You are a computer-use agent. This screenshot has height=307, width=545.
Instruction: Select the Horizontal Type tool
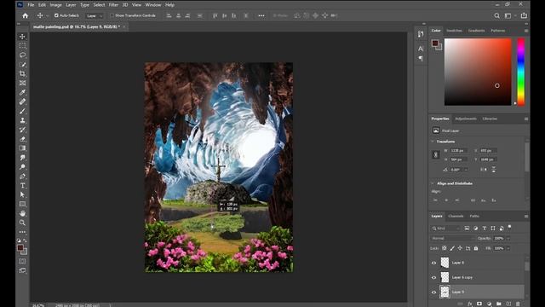tap(23, 186)
